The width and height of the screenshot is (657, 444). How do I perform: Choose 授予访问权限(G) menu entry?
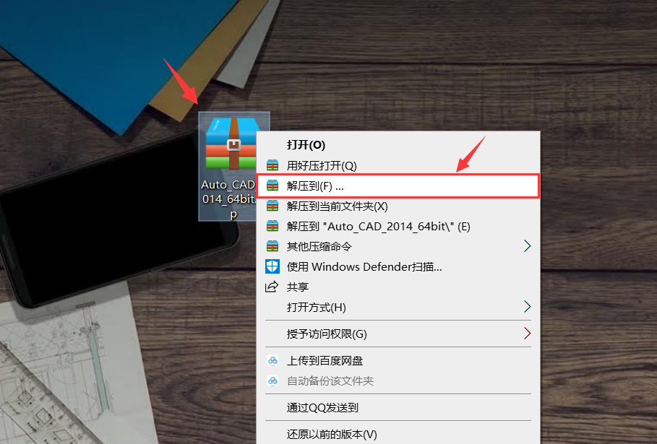[x=398, y=334]
